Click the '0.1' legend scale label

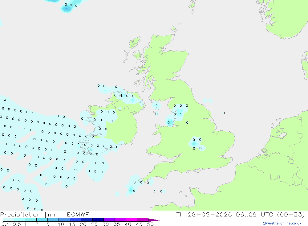click(x=5, y=224)
